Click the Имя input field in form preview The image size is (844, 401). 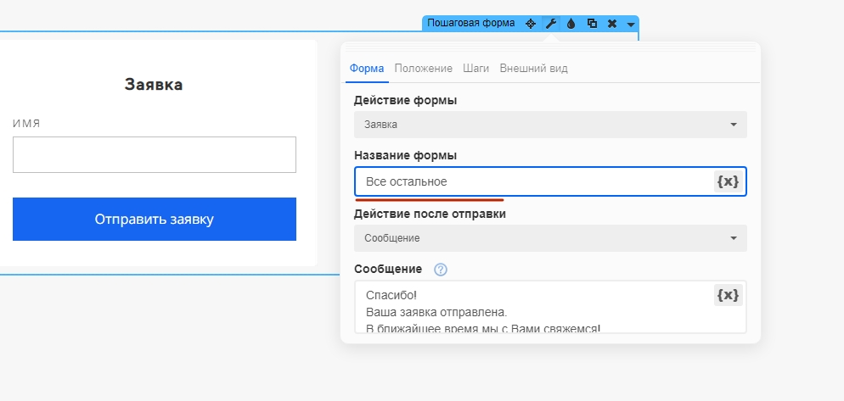click(155, 155)
